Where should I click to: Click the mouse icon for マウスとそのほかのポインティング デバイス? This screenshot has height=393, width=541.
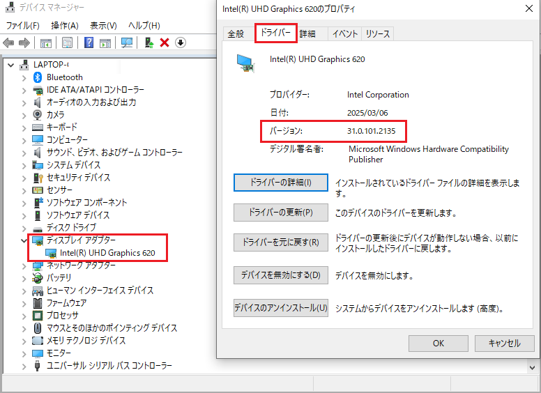point(37,327)
